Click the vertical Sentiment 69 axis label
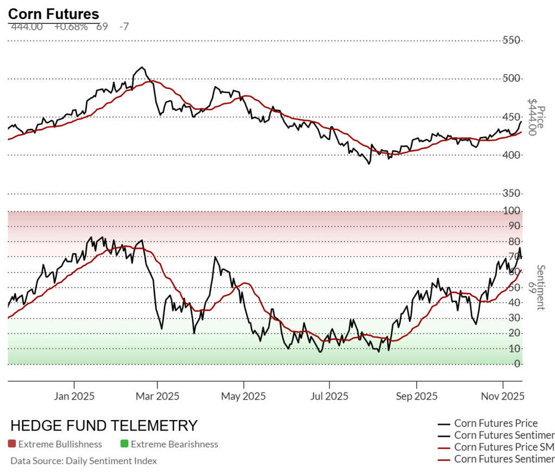555x476 pixels. [540, 287]
